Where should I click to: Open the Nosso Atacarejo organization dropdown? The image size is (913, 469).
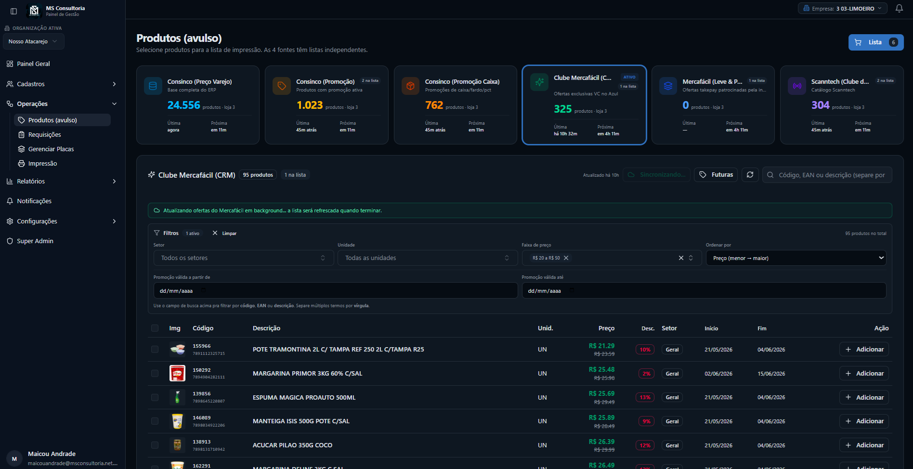(33, 41)
